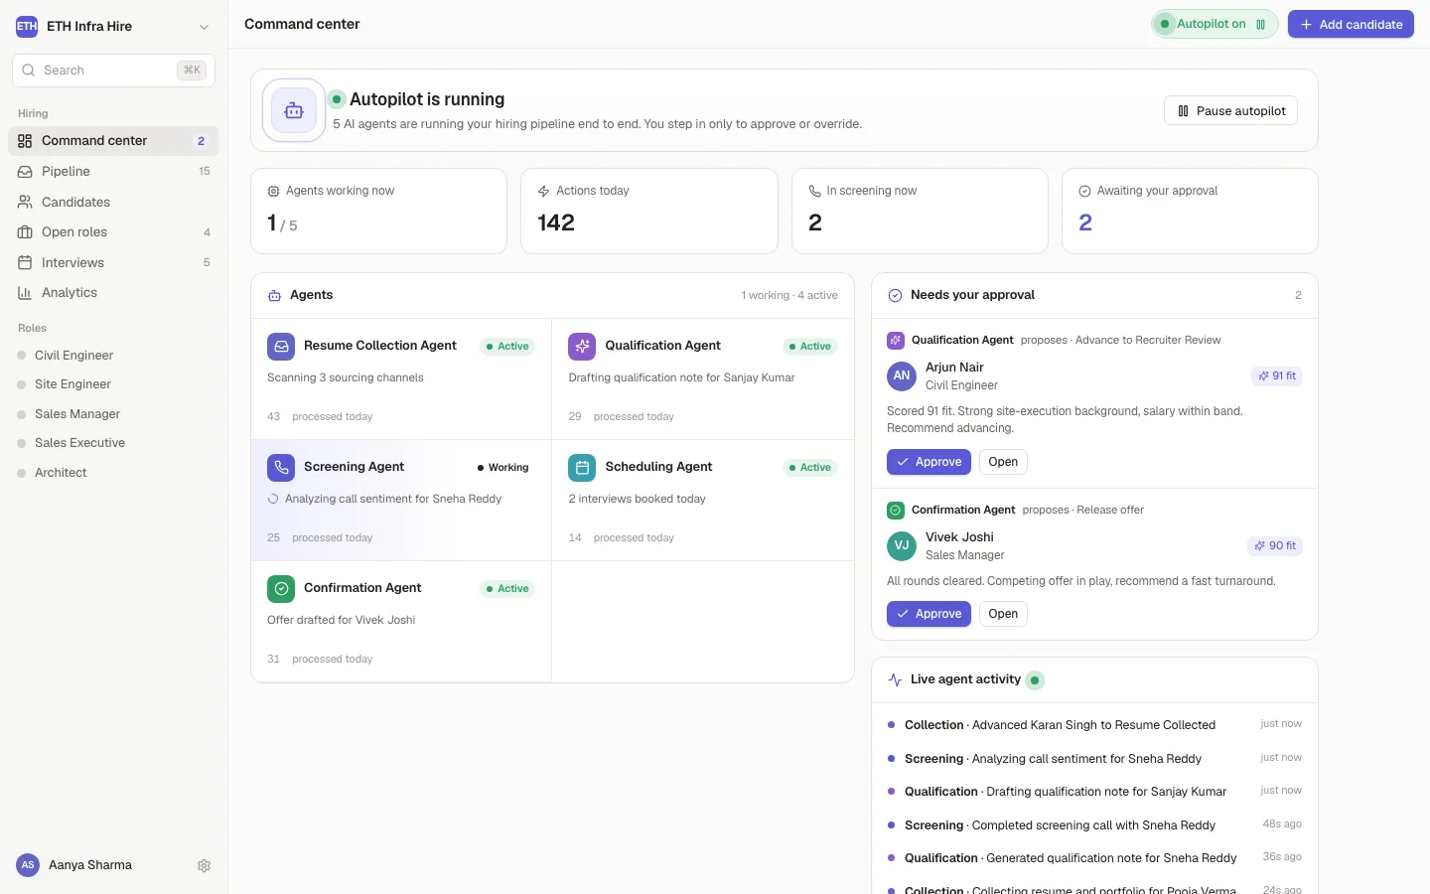
Task: Click Confirmation Agent icon in approval card
Action: (x=895, y=511)
